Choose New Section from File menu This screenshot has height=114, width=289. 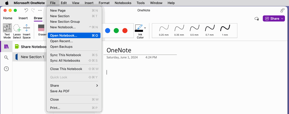point(74,16)
